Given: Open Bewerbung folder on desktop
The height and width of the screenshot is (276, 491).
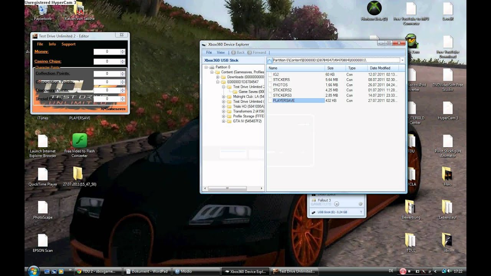Looking at the screenshot, I should [411, 209].
